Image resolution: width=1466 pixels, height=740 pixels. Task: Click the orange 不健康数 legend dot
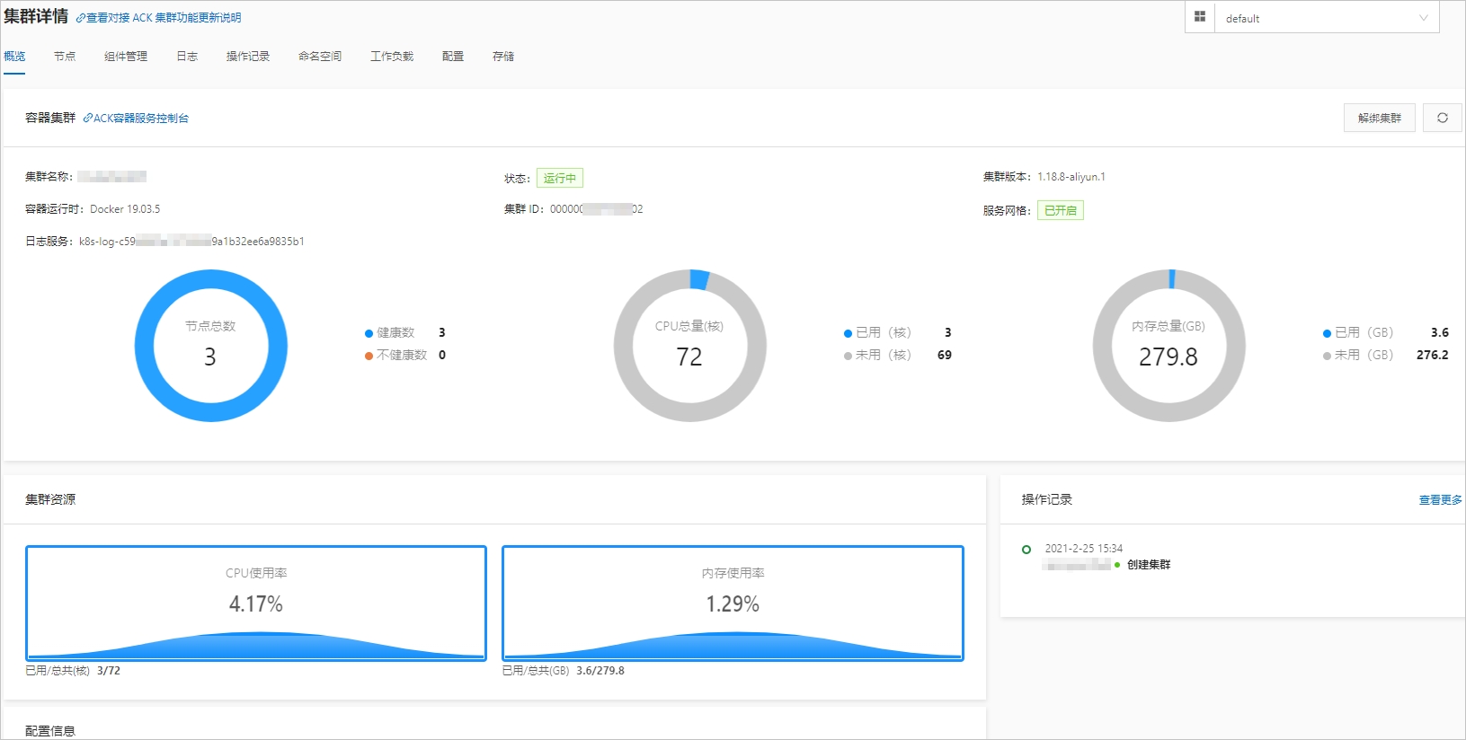369,356
